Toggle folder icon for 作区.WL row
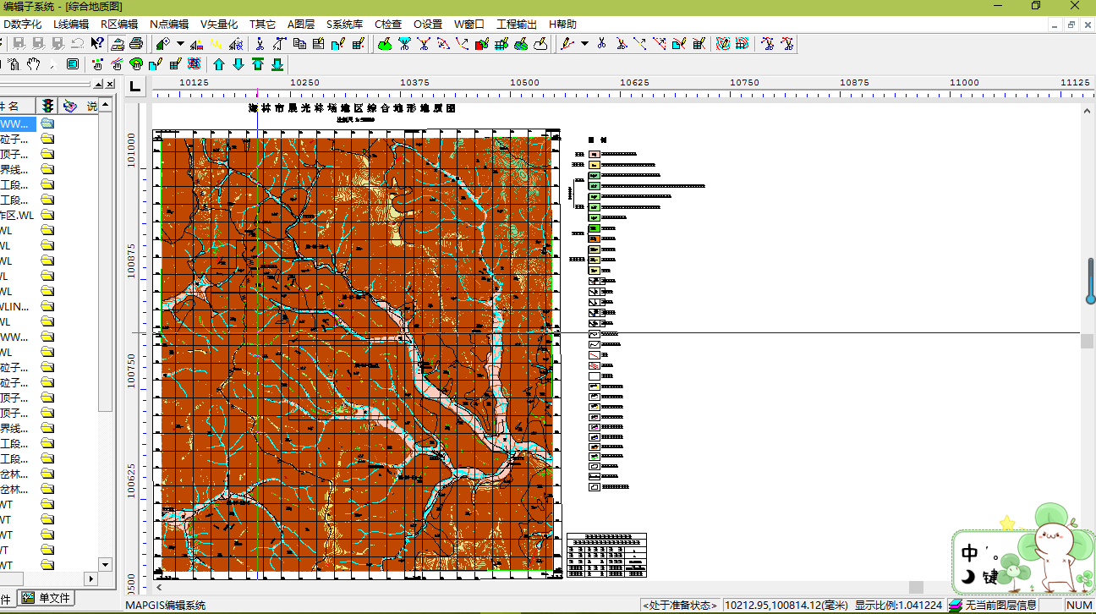This screenshot has width=1096, height=614. pyautogui.click(x=47, y=215)
